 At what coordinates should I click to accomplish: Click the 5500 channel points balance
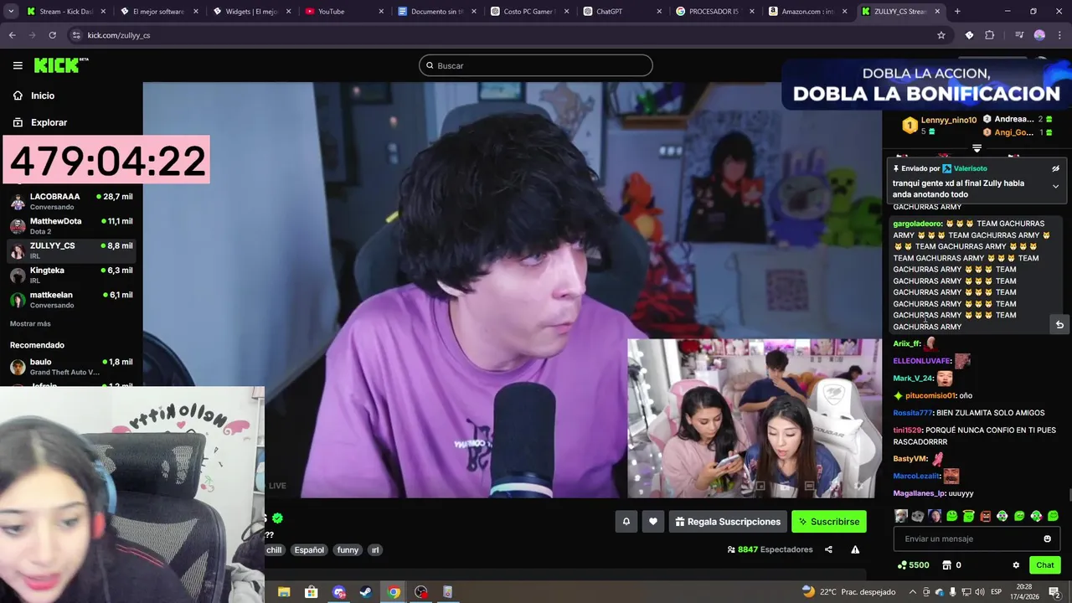click(x=913, y=565)
